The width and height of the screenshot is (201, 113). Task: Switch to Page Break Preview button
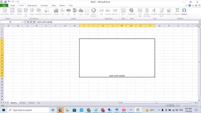click(173, 105)
